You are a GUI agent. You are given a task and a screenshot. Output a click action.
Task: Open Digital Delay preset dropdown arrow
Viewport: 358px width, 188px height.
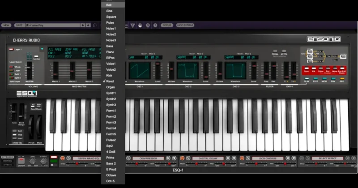point(234,158)
